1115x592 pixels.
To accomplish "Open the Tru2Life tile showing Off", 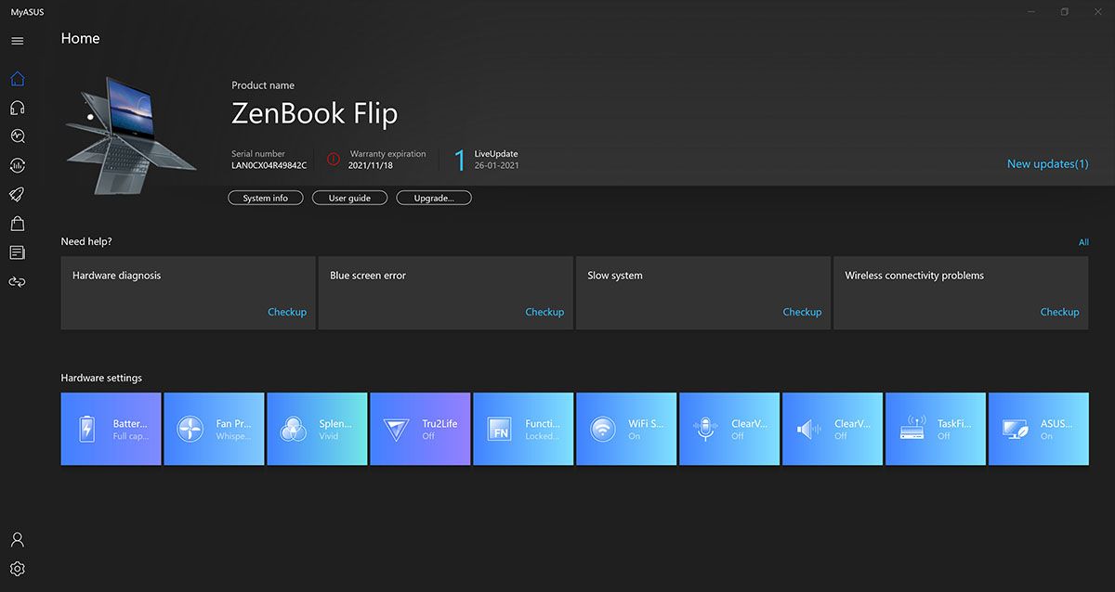I will pos(420,429).
